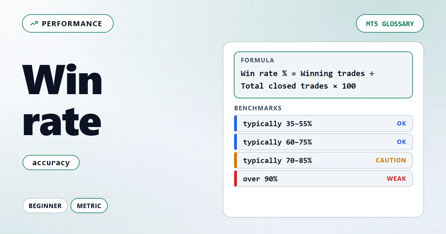Click the formula line 'Win rate % = Winning trades ÷'
Image resolution: width=446 pixels, height=234 pixels.
(307, 74)
